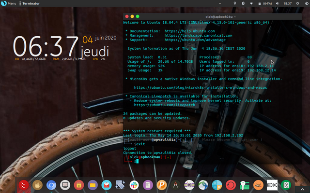The image size is (310, 193).
Task: Click the 'System restart required' line
Action: tap(157, 131)
